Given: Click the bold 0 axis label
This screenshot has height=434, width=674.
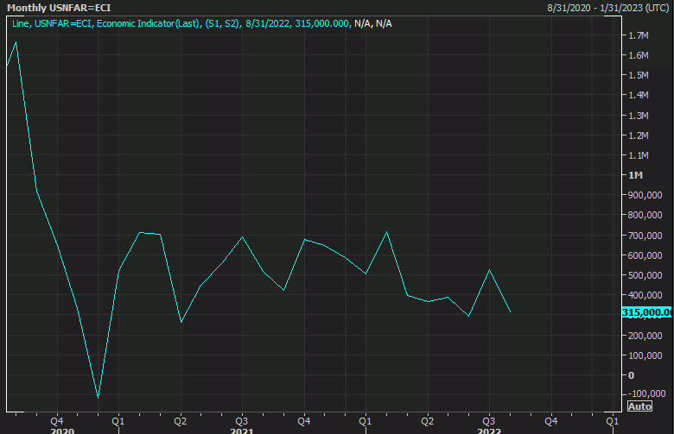Looking at the screenshot, I should (x=631, y=375).
